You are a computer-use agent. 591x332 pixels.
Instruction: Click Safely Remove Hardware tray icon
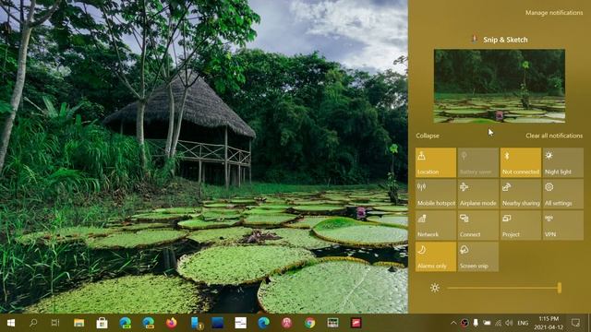476,323
